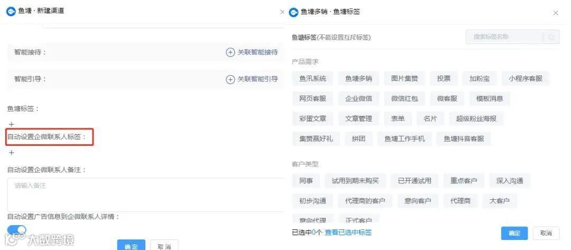
Task: Select the 代理商 tag
Action: [461, 201]
